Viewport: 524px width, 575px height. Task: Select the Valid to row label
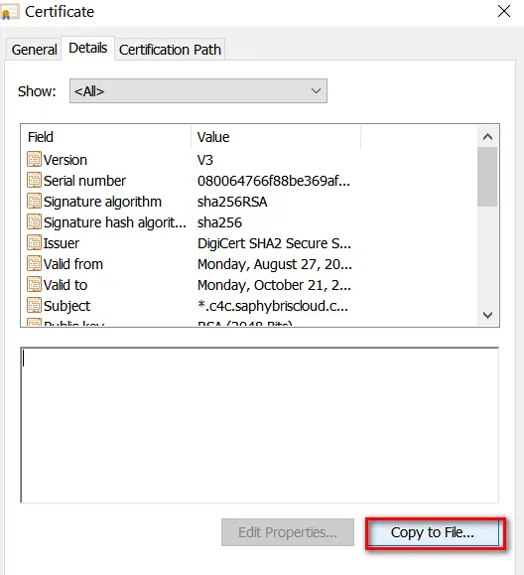pyautogui.click(x=65, y=285)
